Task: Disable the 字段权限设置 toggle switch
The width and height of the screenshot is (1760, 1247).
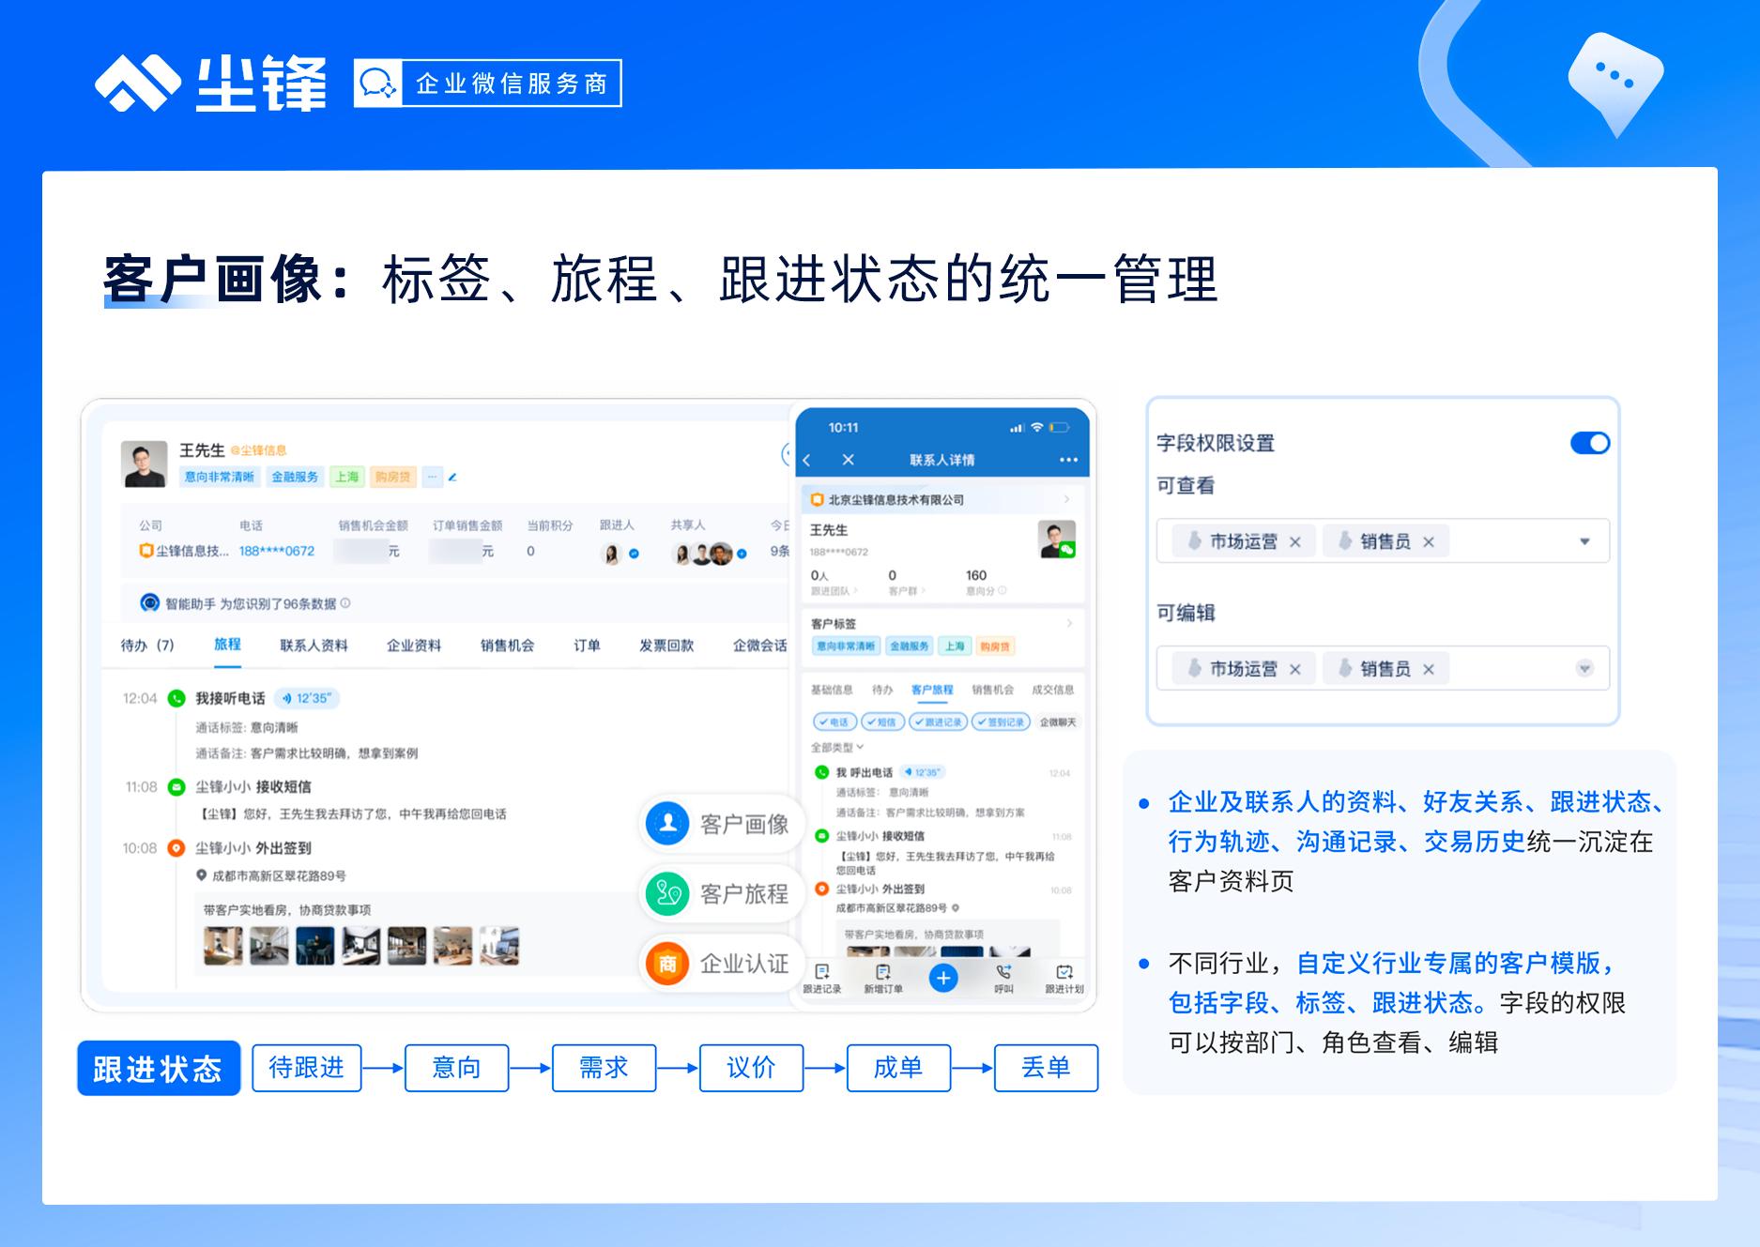Action: pos(1588,443)
